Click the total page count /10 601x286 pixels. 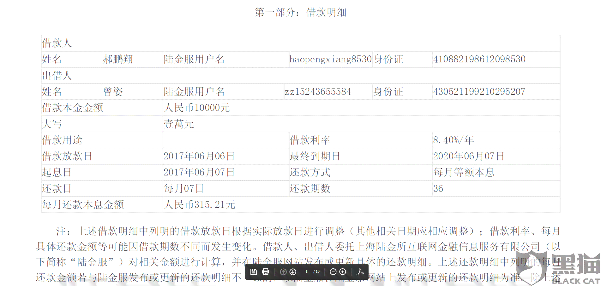pos(316,272)
